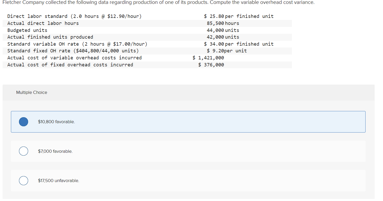The height and width of the screenshot is (201, 383).
Task: Click the "Budgeted units" row label
Action: (27, 30)
